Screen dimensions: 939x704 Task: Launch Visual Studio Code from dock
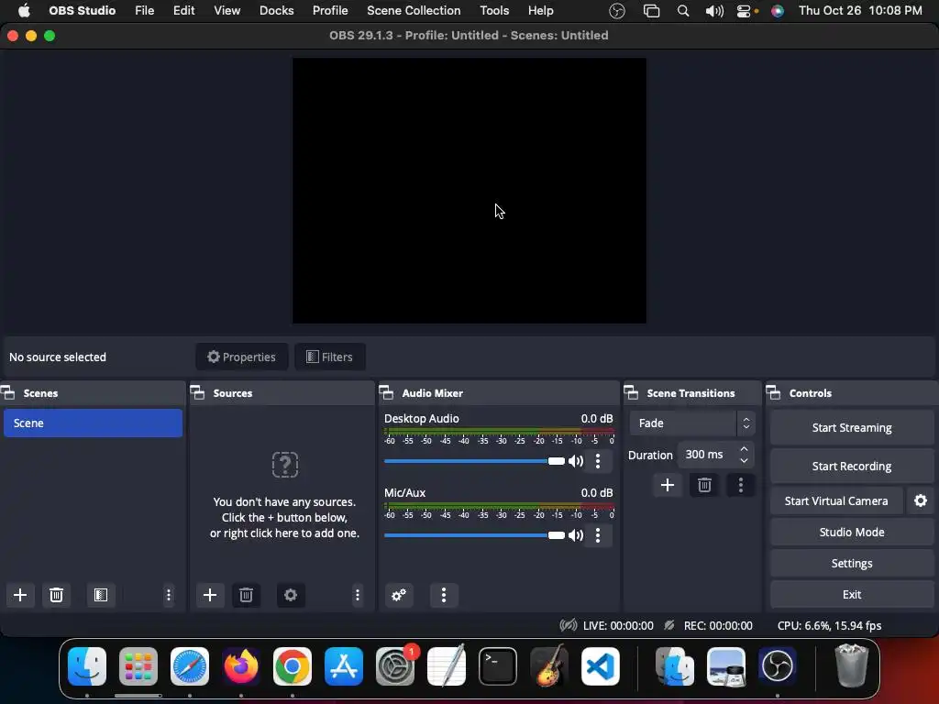(600, 665)
